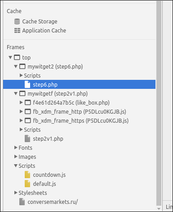Image resolution: width=173 pixels, height=212 pixels.
Task: Click the white step6.php file icon
Action: pyautogui.click(x=27, y=84)
